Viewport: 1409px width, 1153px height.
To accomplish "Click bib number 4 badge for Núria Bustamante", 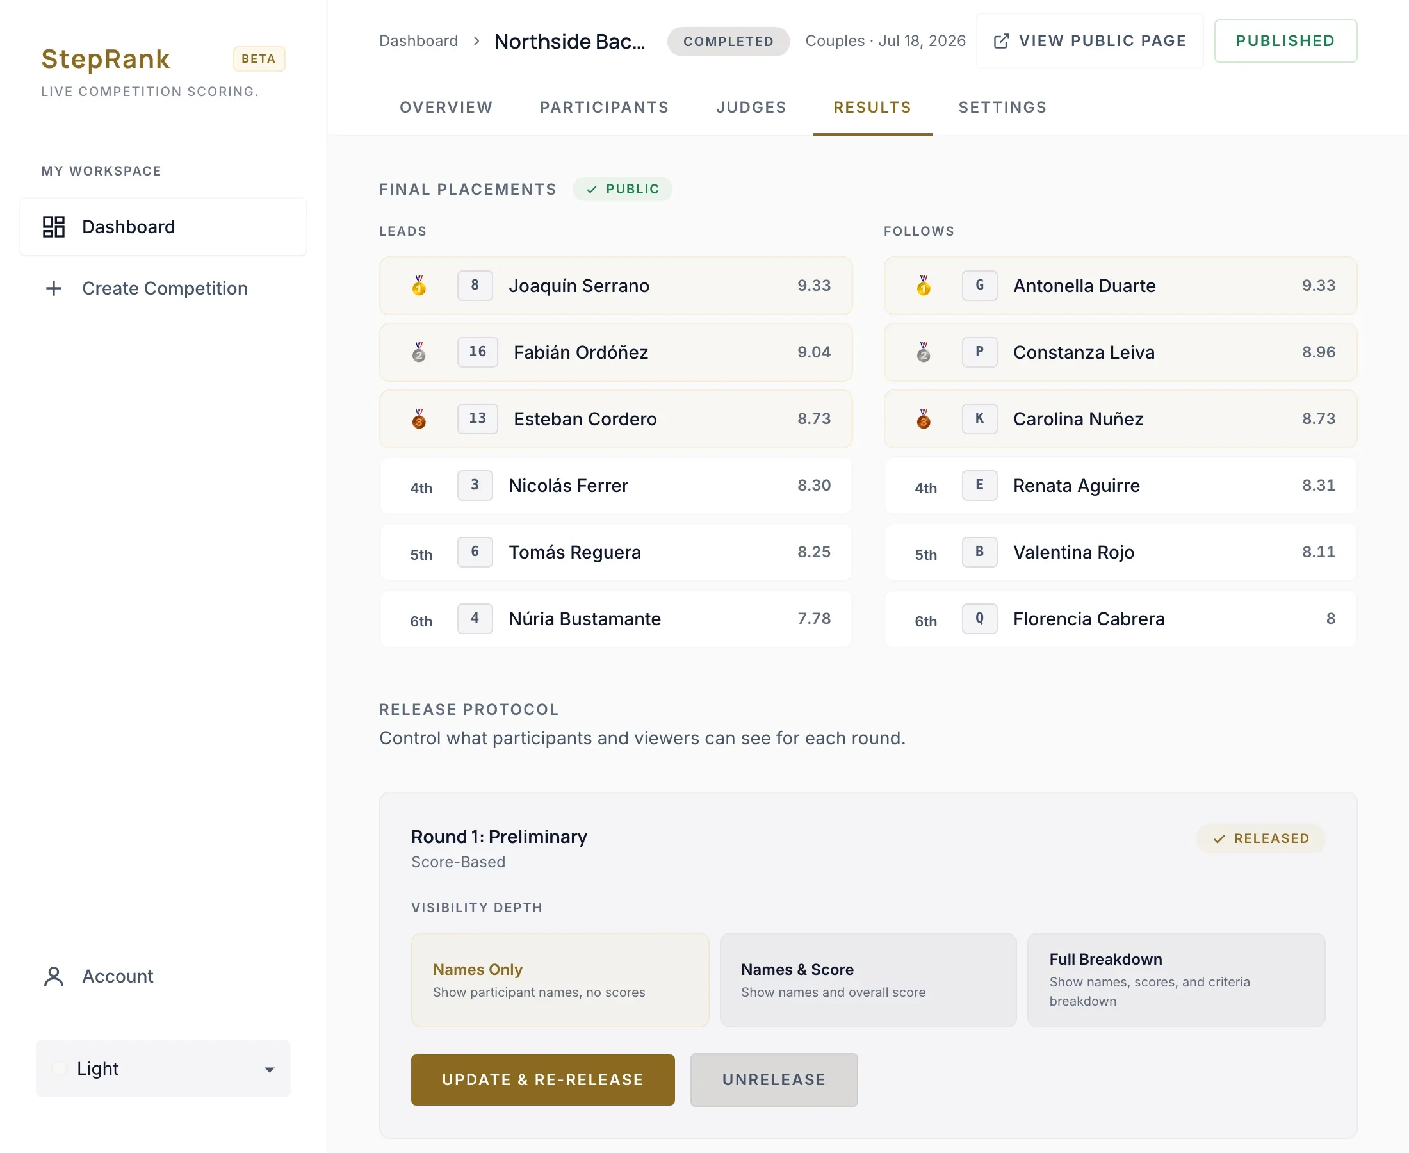I will click(x=475, y=618).
